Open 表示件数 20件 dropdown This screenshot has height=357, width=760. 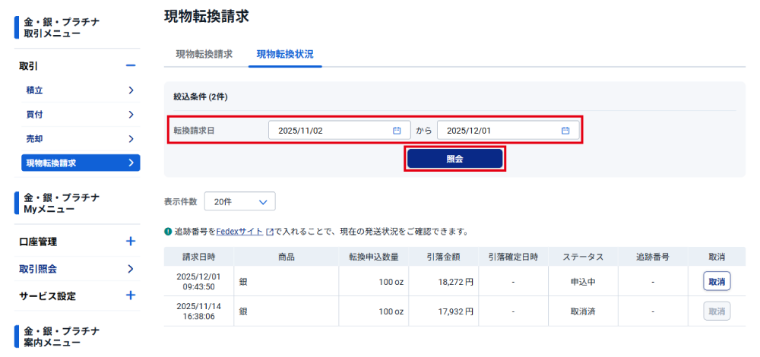coord(239,202)
